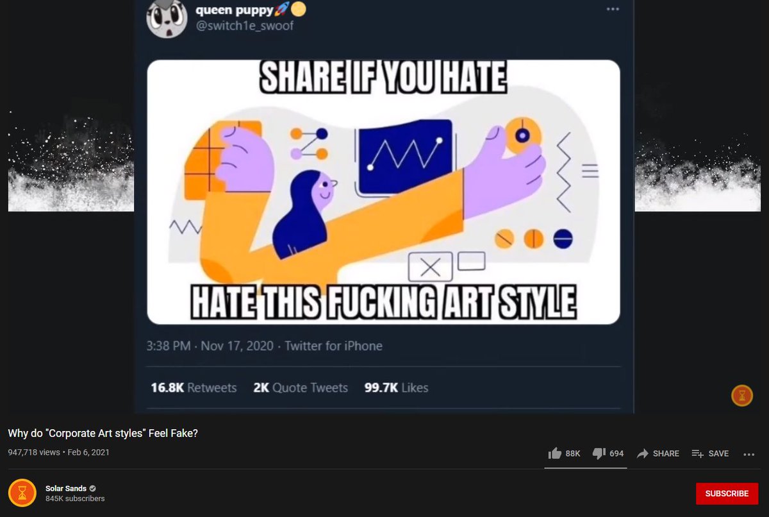
Task: Click the hourglass channel watermark on video
Action: 742,395
